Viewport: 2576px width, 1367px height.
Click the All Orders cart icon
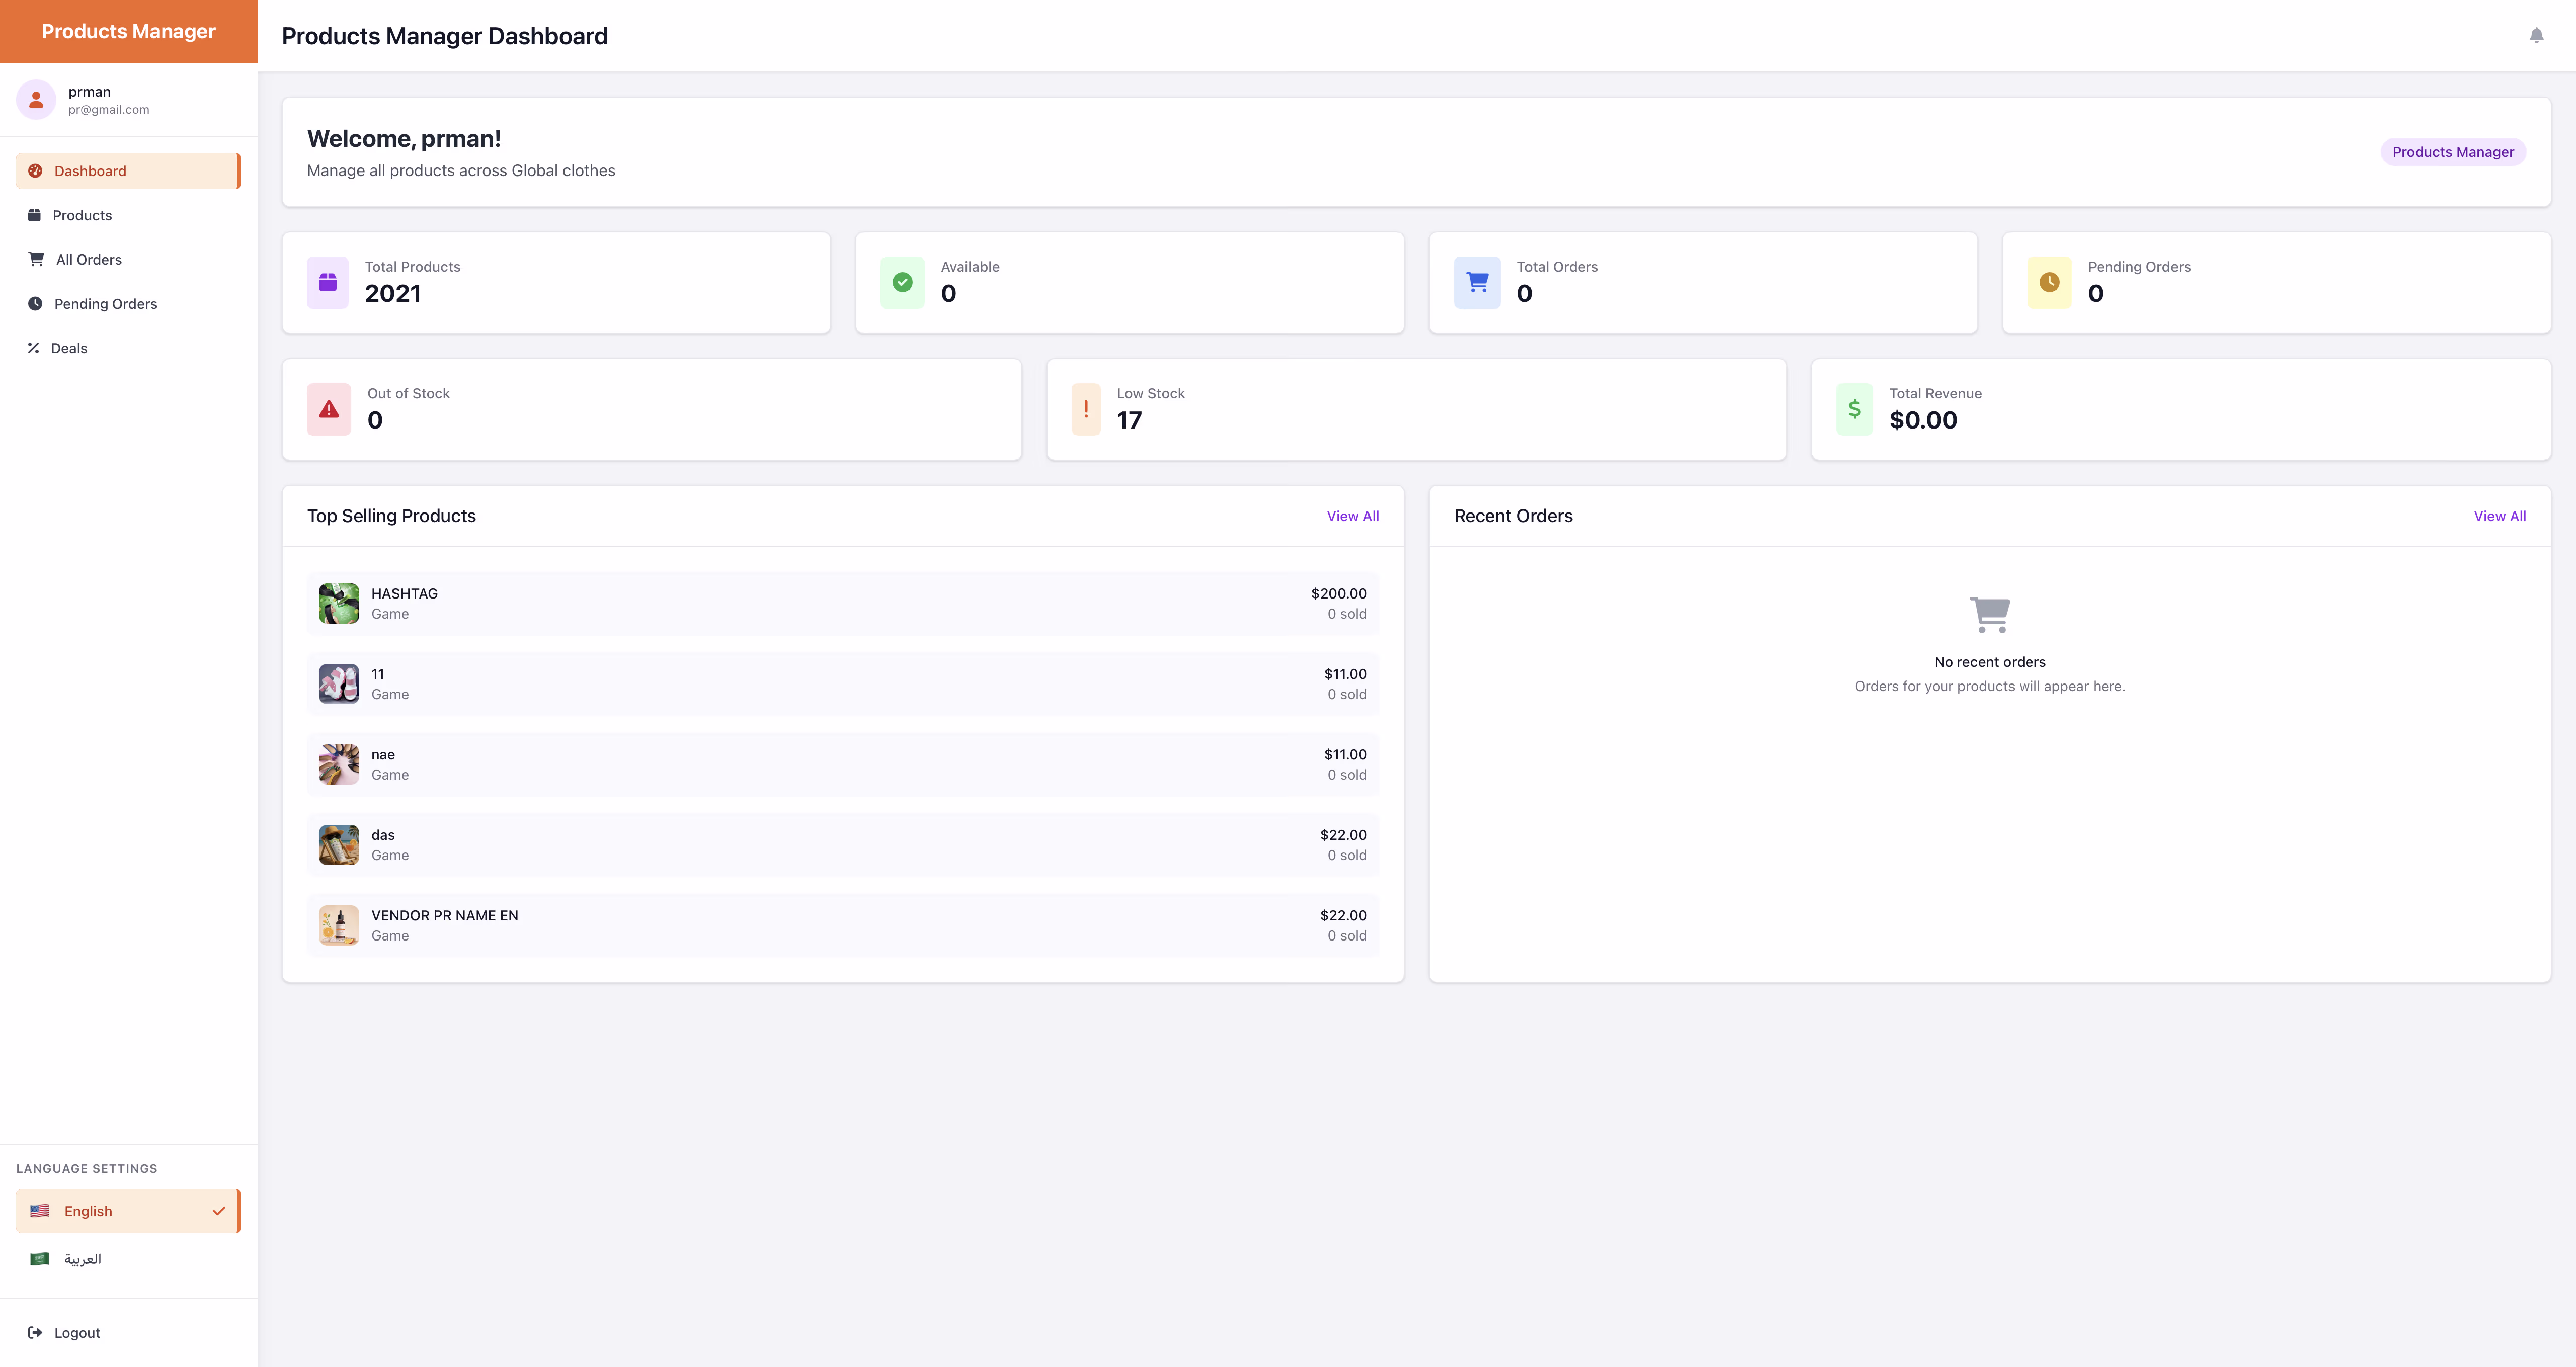35,259
